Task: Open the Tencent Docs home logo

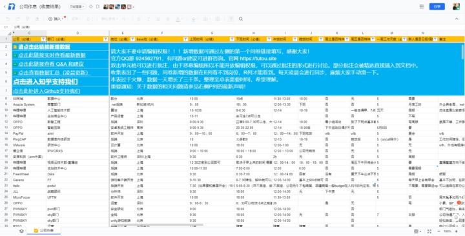Action: (x=12, y=6)
